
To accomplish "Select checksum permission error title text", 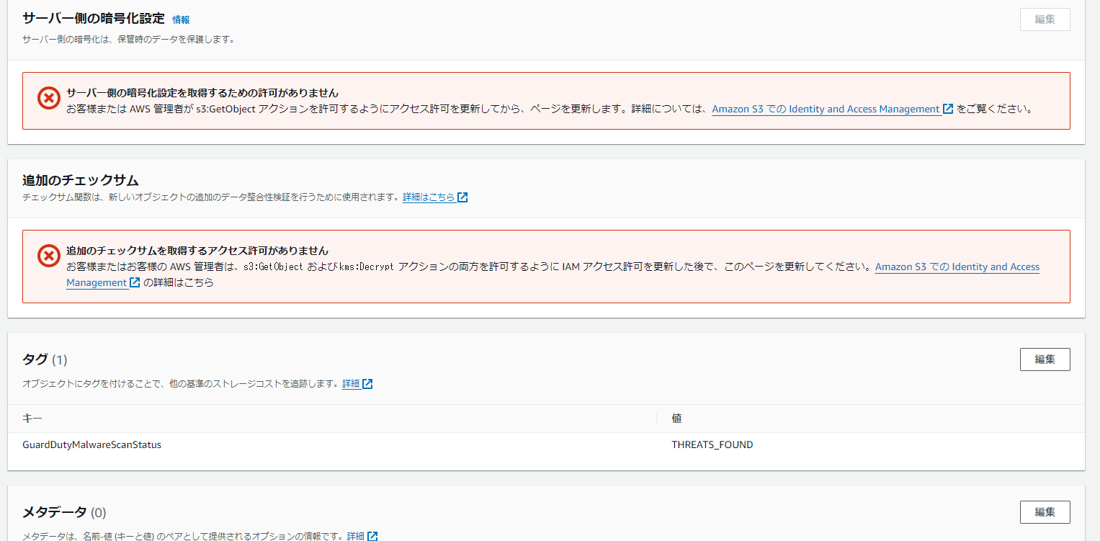I will point(197,251).
